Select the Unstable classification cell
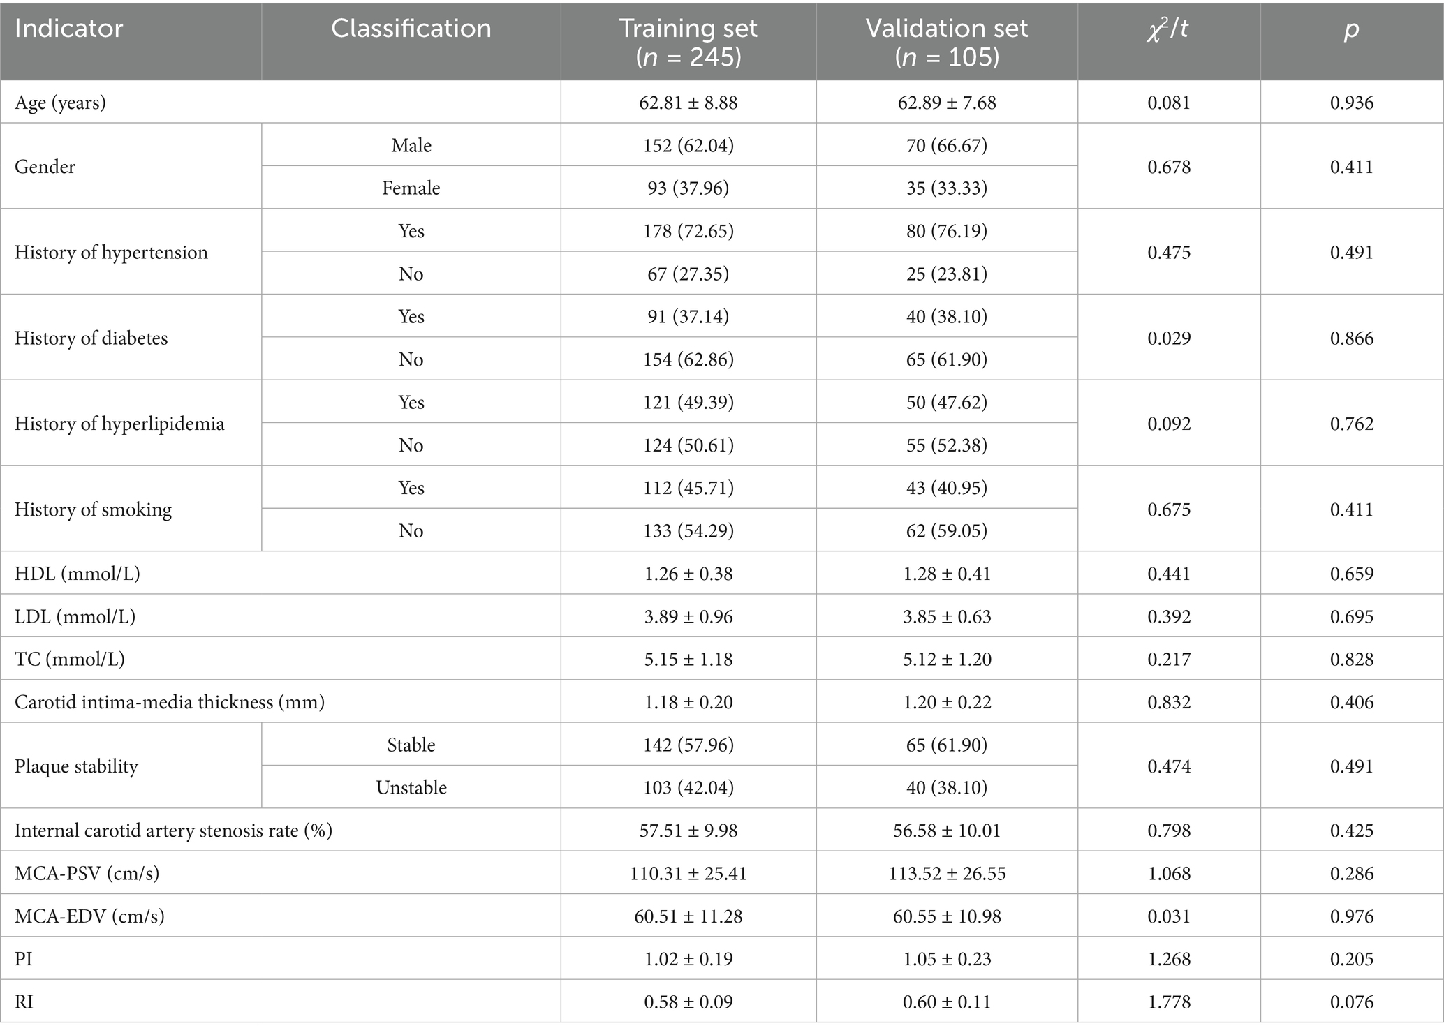 411,788
